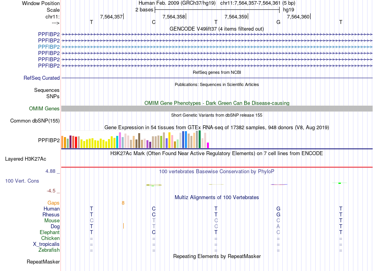Click the 2 bases scale bar
373x271 pixels.
tap(217, 10)
